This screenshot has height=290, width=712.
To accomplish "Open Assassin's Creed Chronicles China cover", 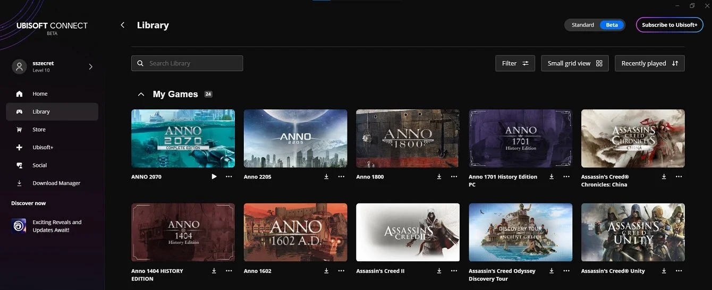I will tap(633, 138).
